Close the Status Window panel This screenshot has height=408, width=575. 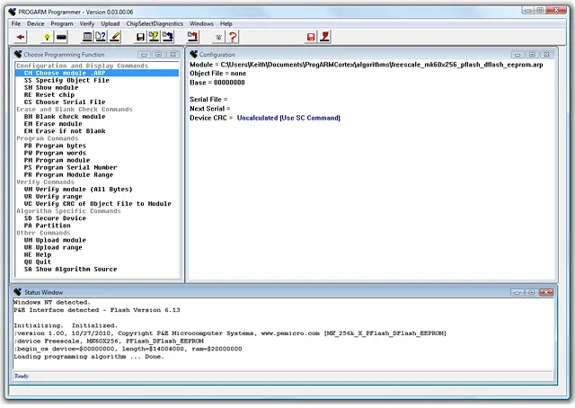click(x=546, y=292)
